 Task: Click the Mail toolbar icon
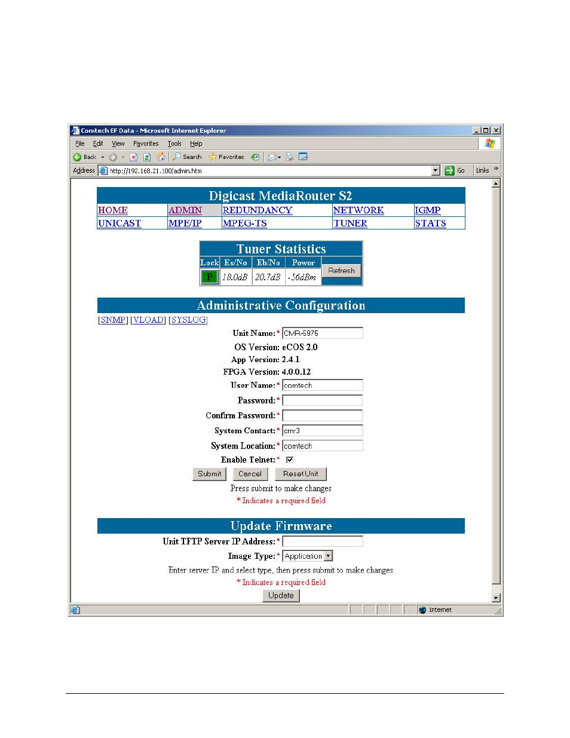coord(272,157)
